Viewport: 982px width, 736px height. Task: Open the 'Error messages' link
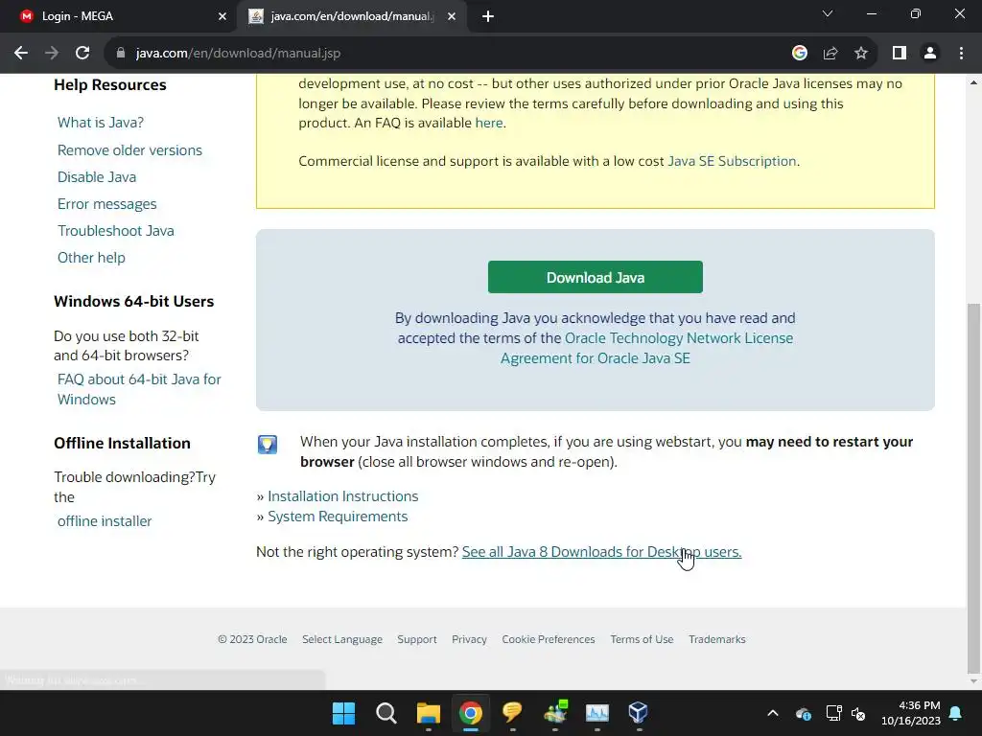[107, 204]
